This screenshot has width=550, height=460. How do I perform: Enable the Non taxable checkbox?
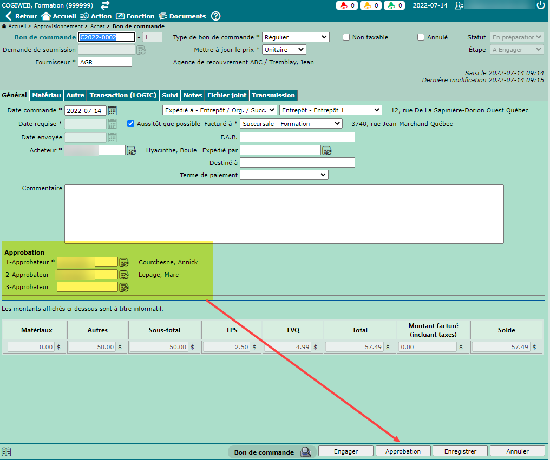(x=346, y=37)
